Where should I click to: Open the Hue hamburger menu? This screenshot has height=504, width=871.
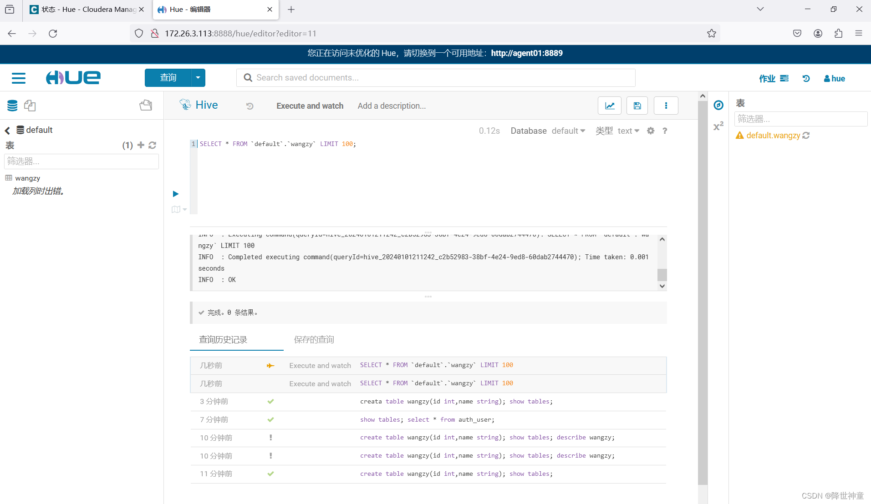tap(19, 78)
